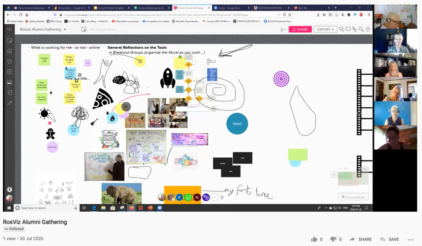422x246 pixels.
Task: Open the icons star tool in sidebar
Action: [x=9, y=61]
